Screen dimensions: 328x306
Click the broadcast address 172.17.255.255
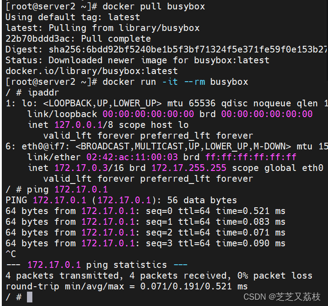tap(189, 168)
